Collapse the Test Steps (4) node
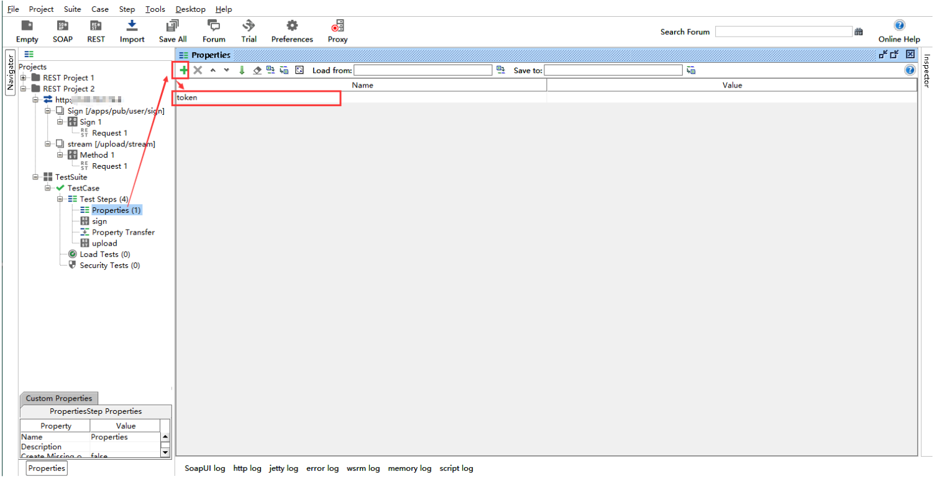 click(x=60, y=199)
